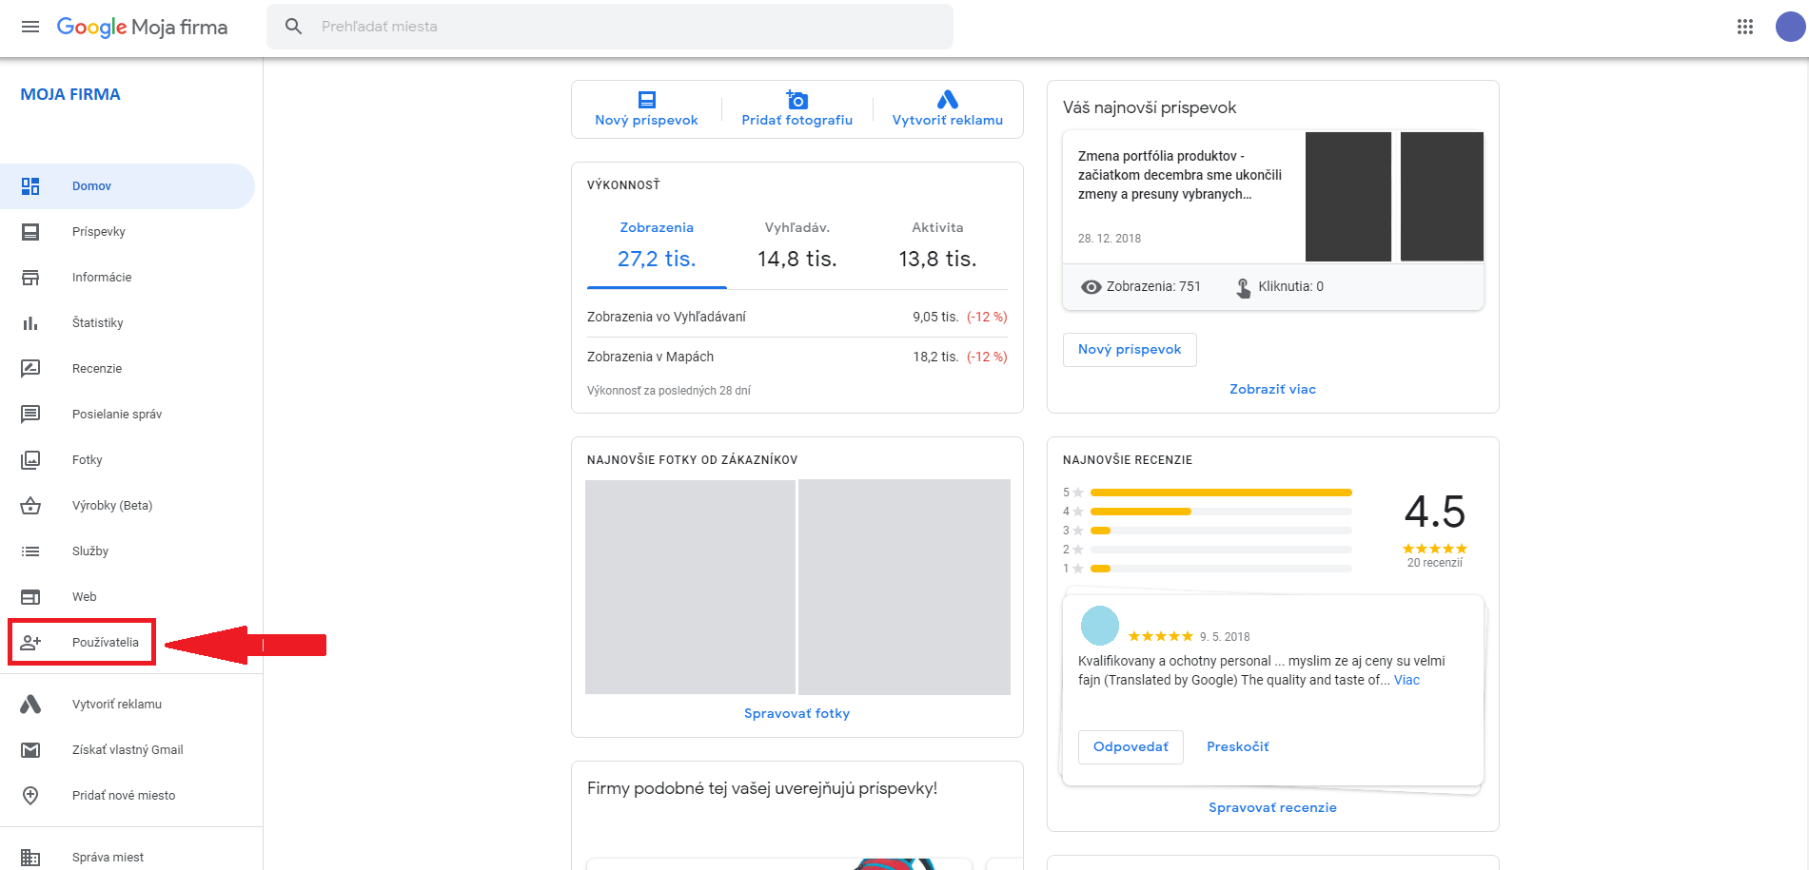The height and width of the screenshot is (870, 1809).
Task: Open the account avatar menu
Action: coord(1790,27)
